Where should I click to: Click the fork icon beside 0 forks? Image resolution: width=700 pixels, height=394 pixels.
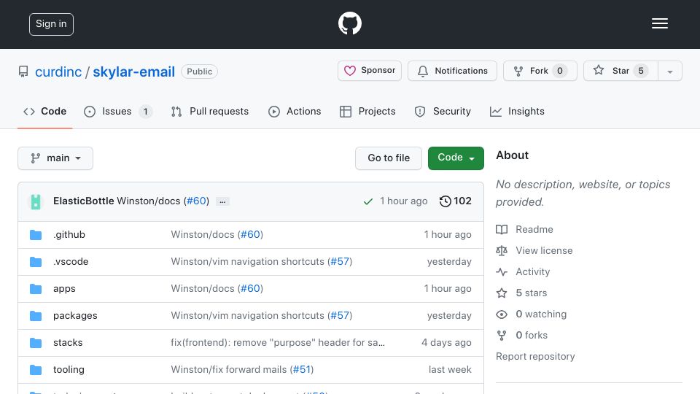pyautogui.click(x=502, y=336)
